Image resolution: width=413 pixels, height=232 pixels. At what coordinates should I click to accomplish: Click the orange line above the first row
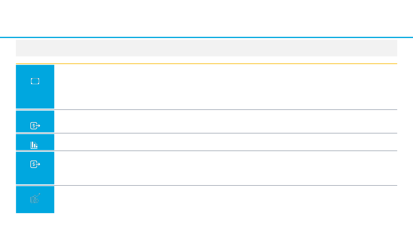point(206,64)
